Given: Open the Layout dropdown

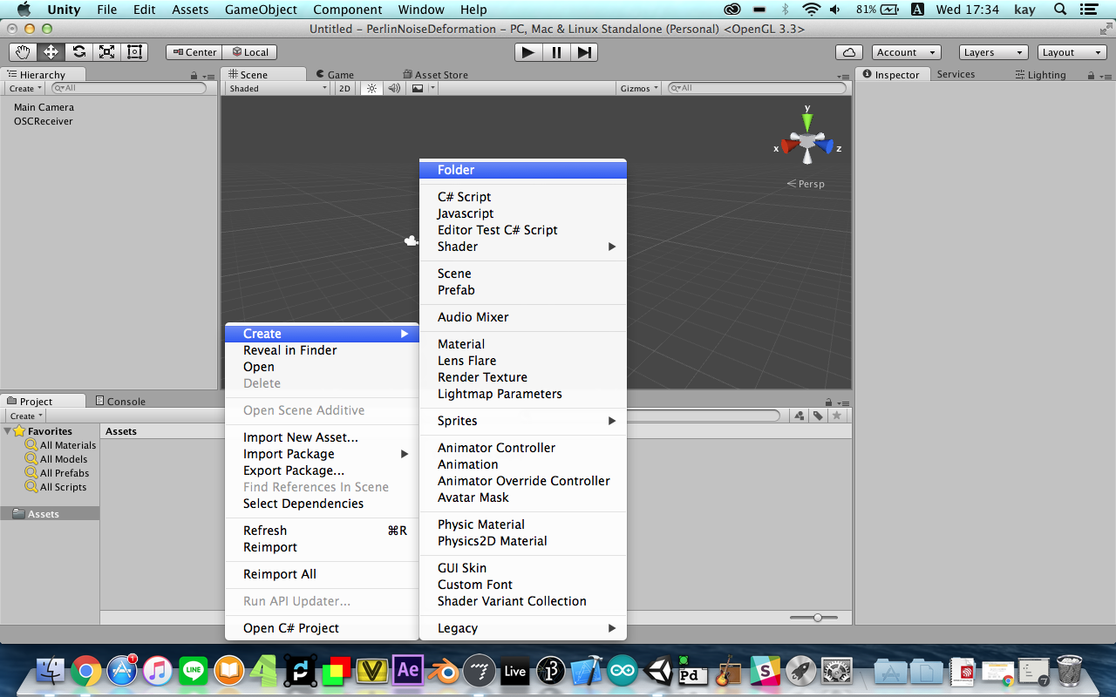Looking at the screenshot, I should click(x=1072, y=52).
